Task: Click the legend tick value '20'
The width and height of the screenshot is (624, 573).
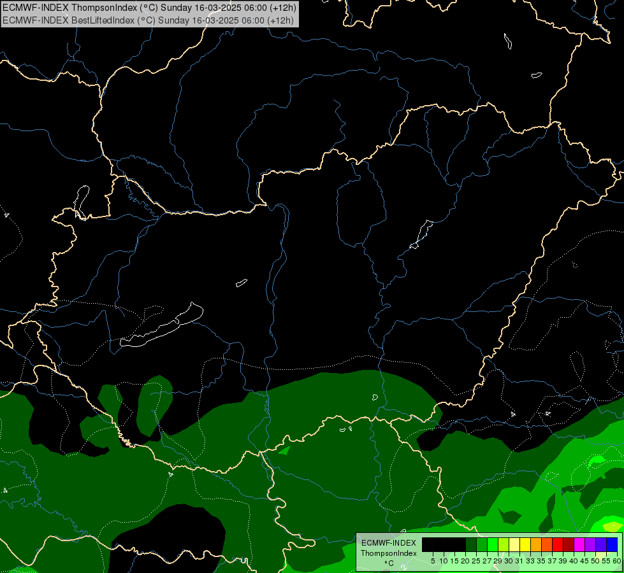Action: coord(465,561)
